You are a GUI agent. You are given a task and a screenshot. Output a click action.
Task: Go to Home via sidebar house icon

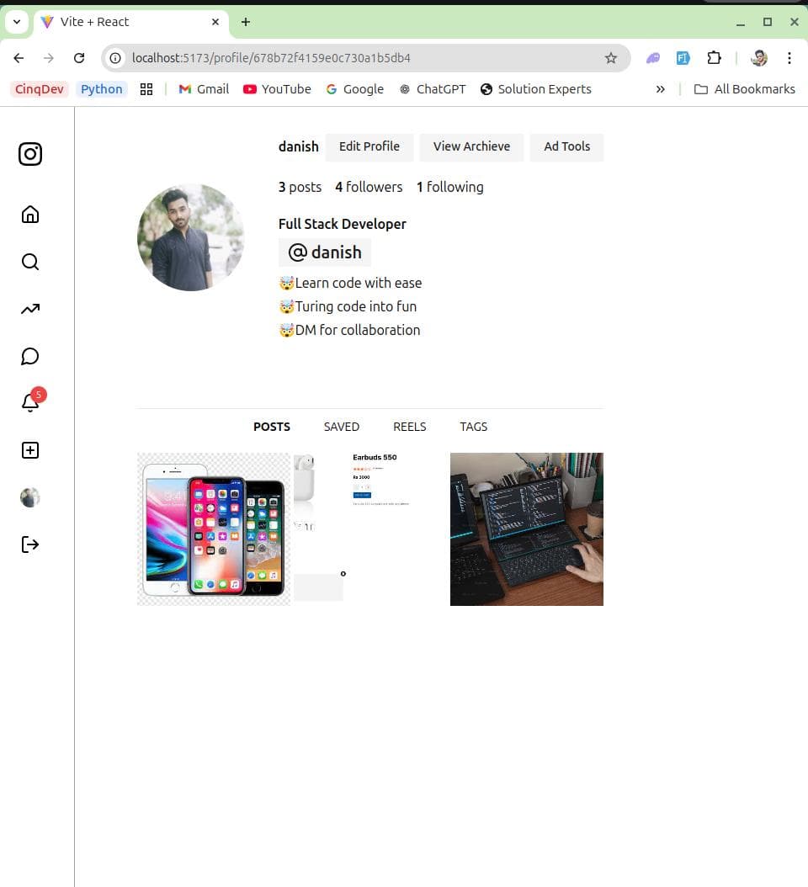(30, 215)
